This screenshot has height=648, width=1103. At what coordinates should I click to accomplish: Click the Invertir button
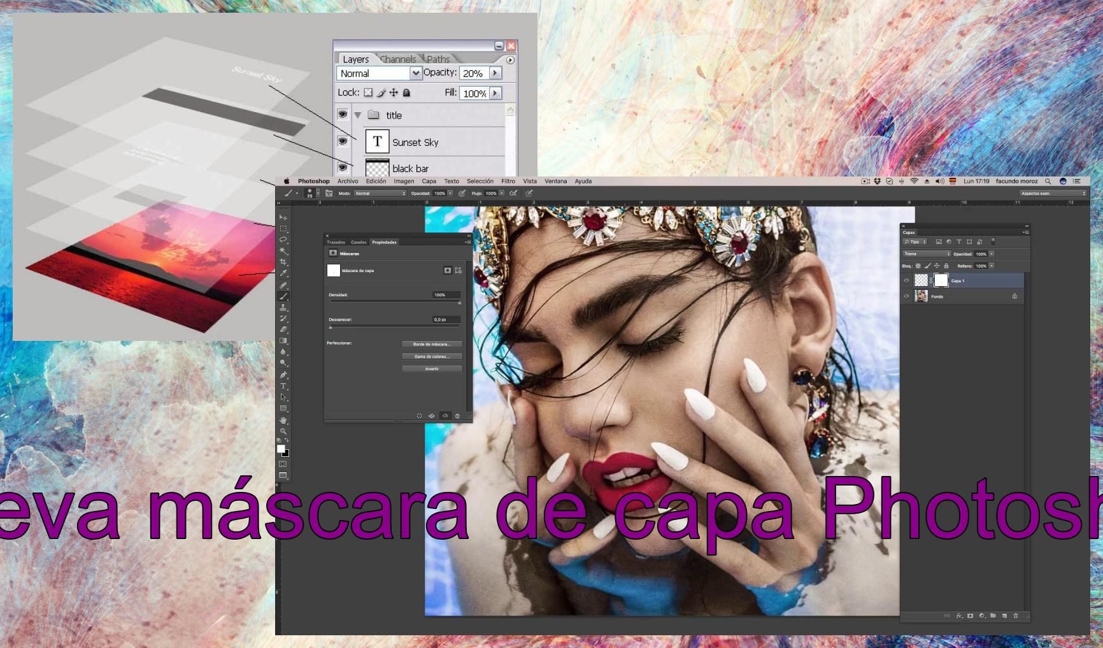(432, 368)
